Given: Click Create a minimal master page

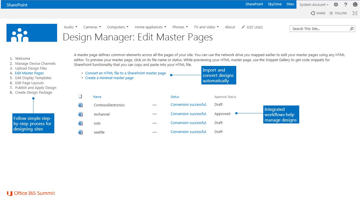Looking at the screenshot, I should 109,78.
